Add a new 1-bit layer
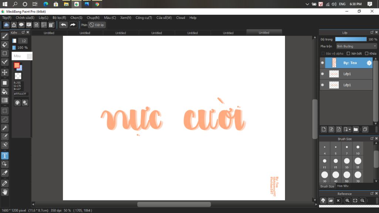This screenshot has width=379, height=213. 339,129
